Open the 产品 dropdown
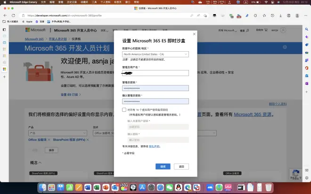The width and height of the screenshot is (311, 194). coord(57,133)
